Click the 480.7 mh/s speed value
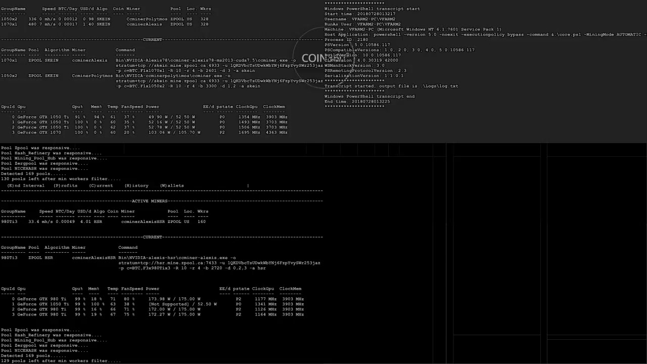647x364 pixels. tap(42, 24)
